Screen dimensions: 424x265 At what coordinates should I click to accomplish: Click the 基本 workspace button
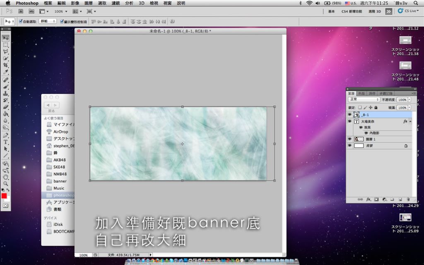tap(332, 11)
